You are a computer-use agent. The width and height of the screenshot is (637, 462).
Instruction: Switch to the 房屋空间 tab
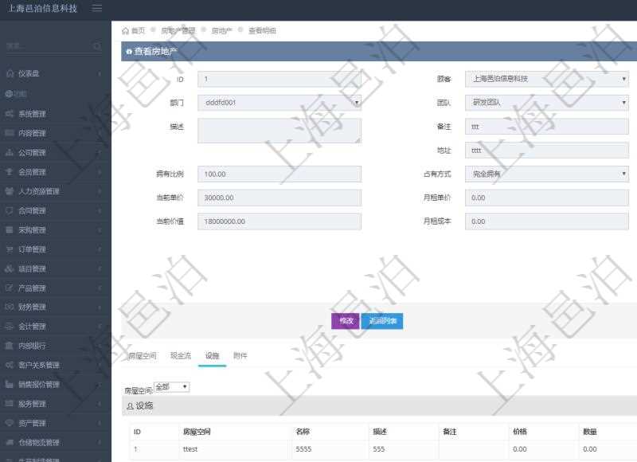point(143,356)
